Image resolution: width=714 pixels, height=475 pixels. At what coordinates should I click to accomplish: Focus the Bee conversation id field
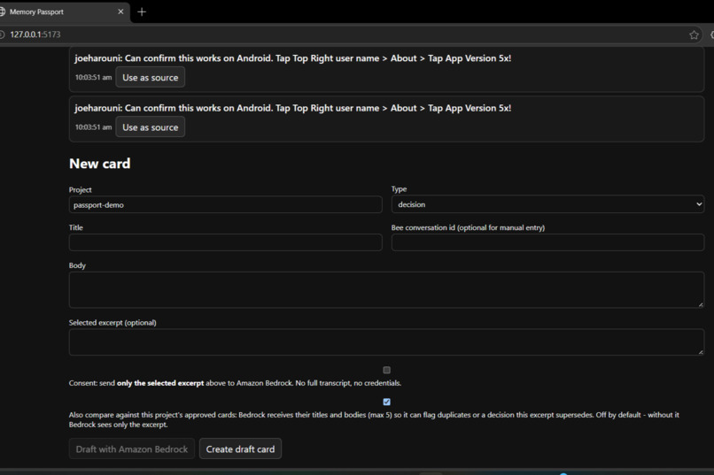(547, 242)
